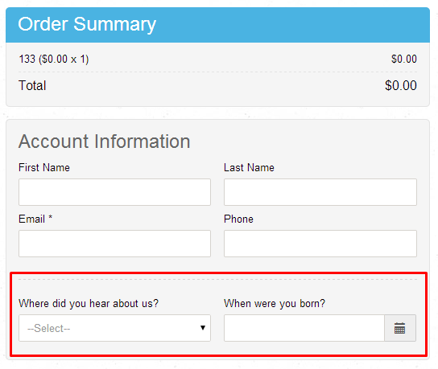Click the Total label
The height and width of the screenshot is (369, 438).
point(32,85)
